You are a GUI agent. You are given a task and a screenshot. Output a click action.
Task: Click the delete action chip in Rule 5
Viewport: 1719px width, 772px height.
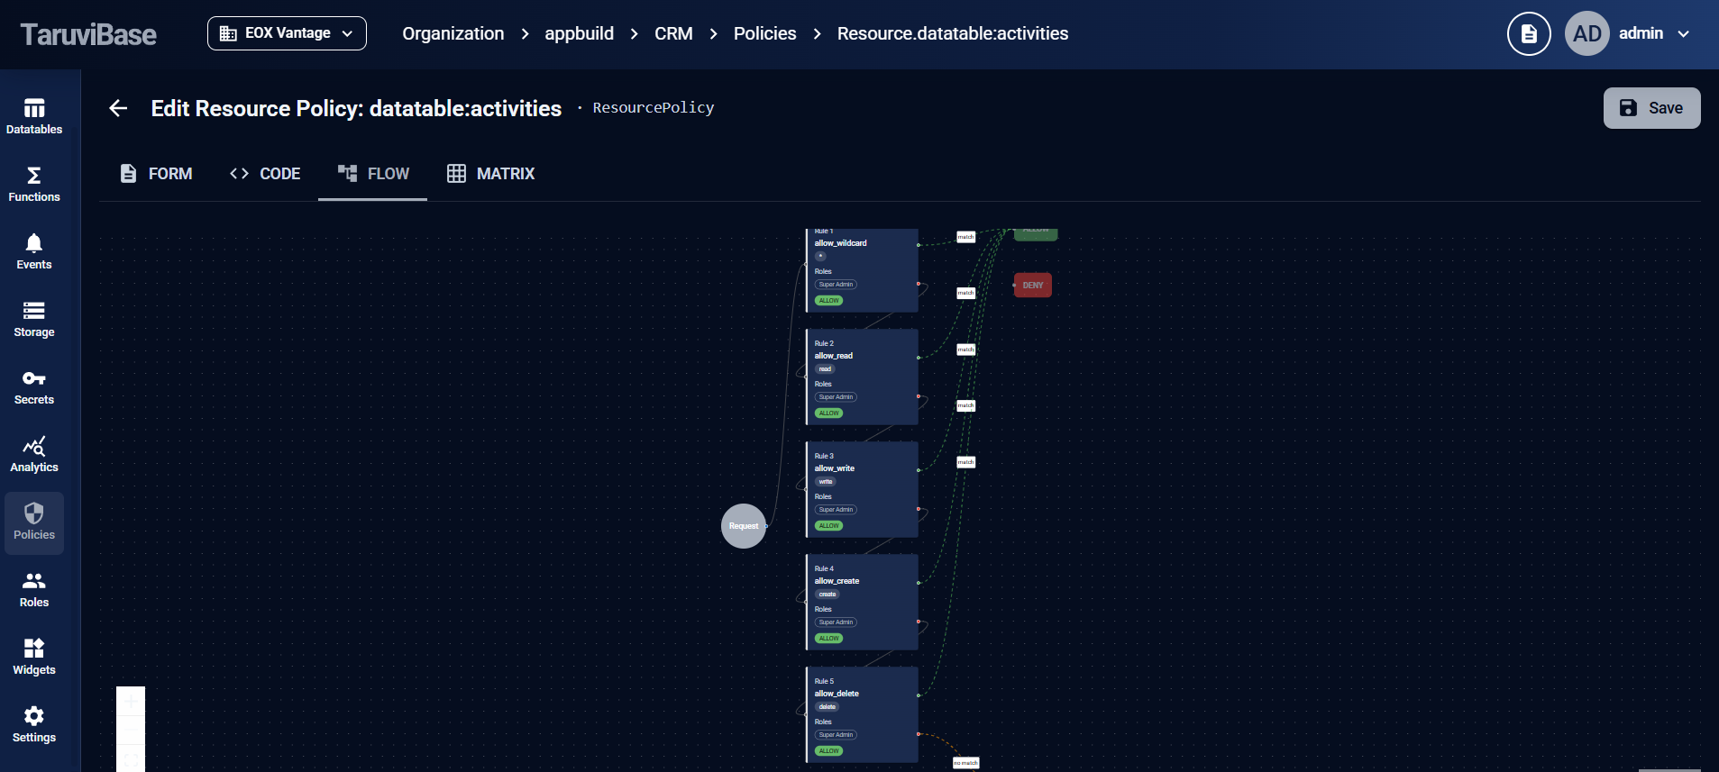click(827, 707)
